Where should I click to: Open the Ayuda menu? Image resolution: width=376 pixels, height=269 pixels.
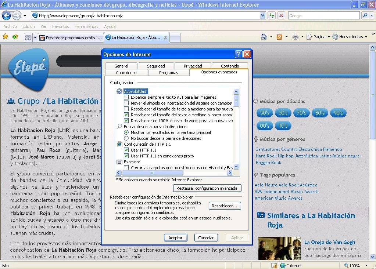point(110,26)
